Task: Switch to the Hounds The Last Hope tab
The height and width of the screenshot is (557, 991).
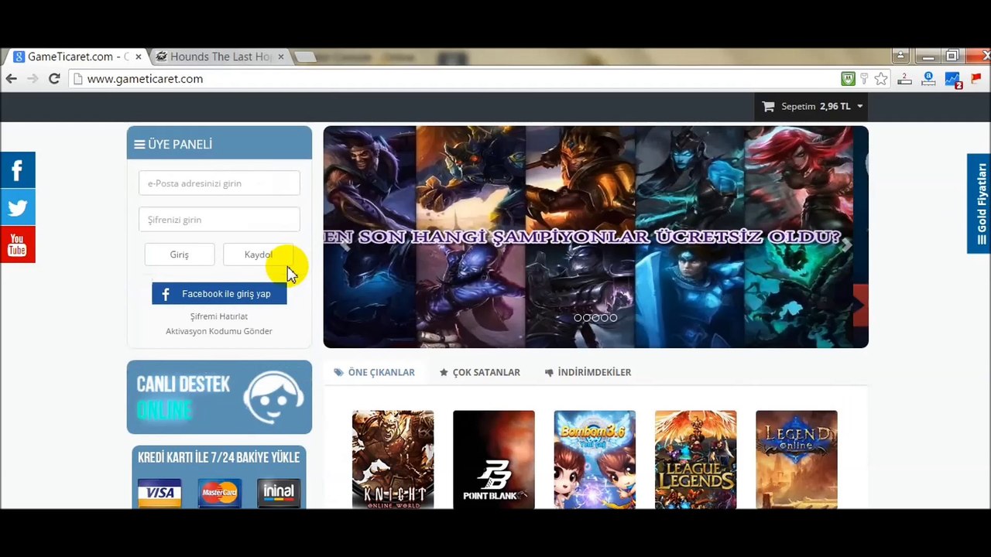Action: point(221,56)
